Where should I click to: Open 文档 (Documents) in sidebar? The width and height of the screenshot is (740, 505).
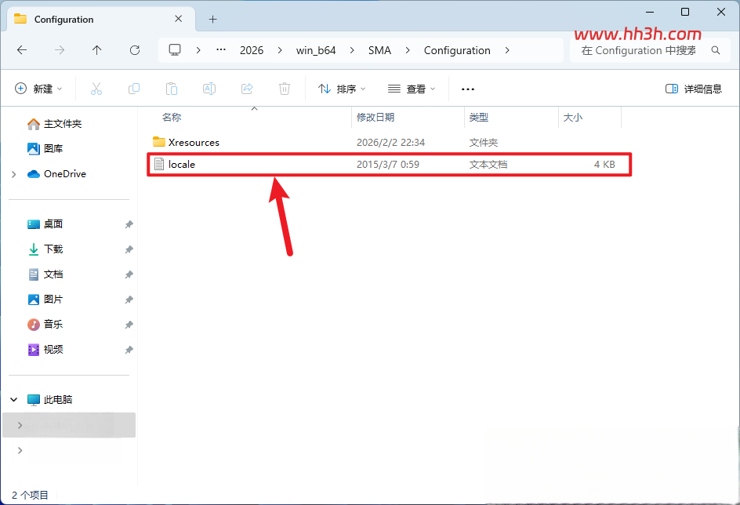[45, 274]
